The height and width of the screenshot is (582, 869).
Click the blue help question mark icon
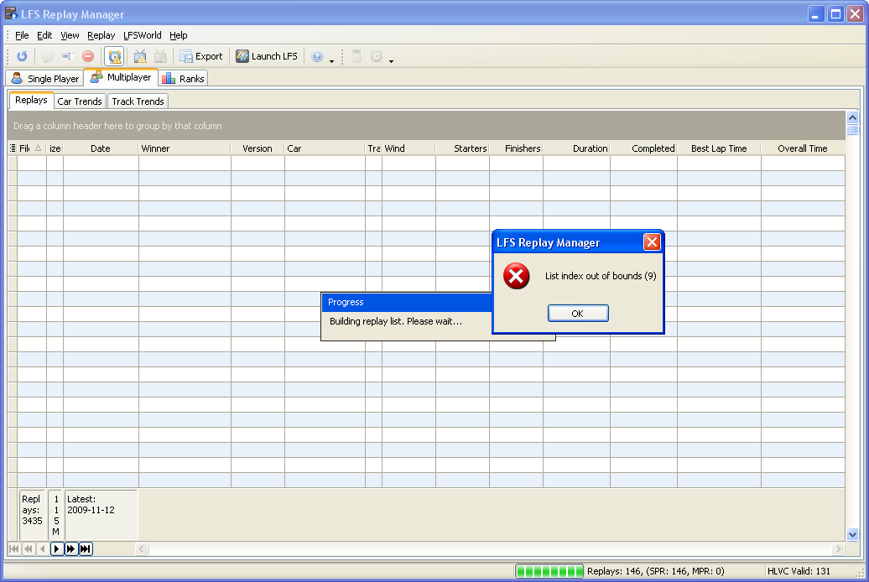click(x=317, y=56)
